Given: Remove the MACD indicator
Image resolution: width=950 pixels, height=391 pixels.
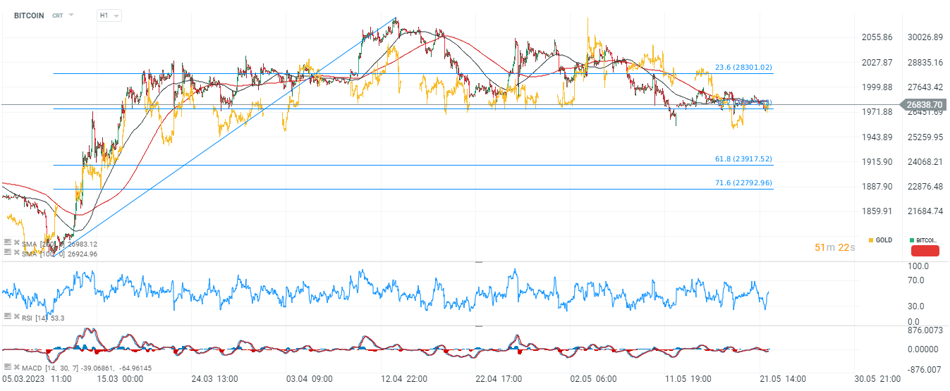Looking at the screenshot, I should (16, 367).
